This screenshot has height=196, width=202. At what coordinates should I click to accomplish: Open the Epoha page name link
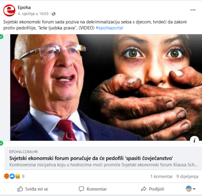pyautogui.click(x=24, y=7)
